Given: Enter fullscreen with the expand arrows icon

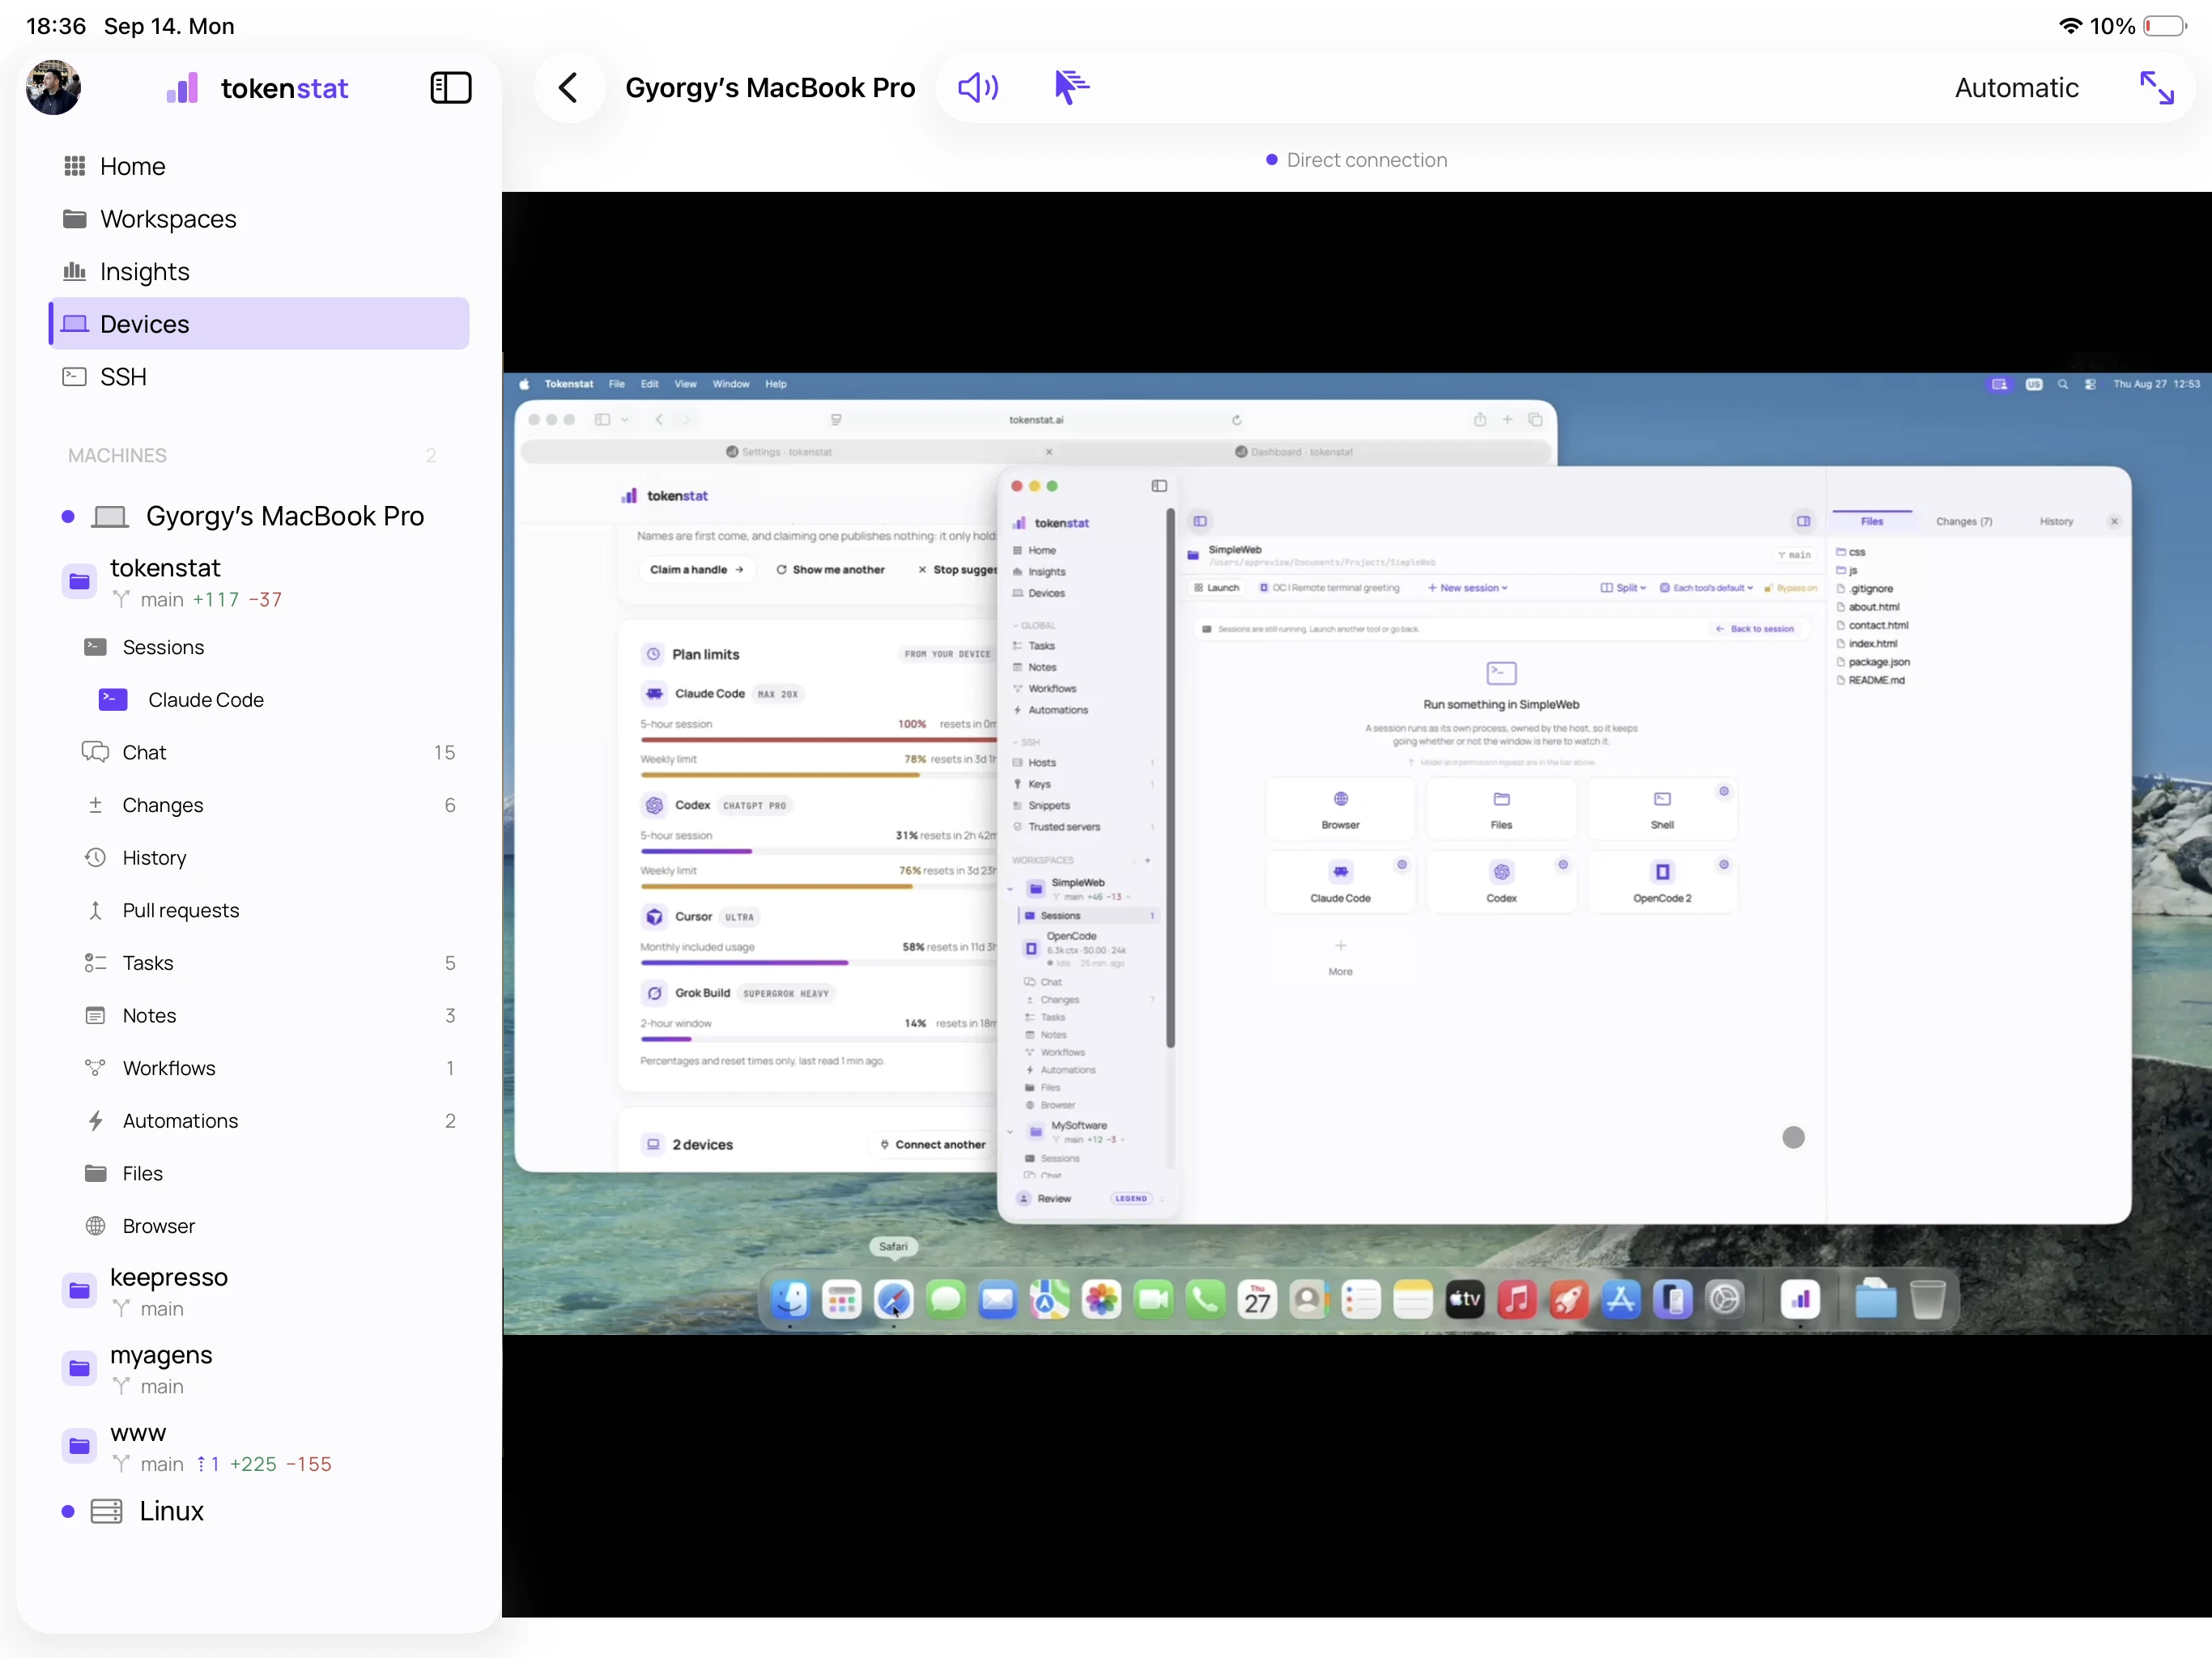Looking at the screenshot, I should [x=2156, y=88].
